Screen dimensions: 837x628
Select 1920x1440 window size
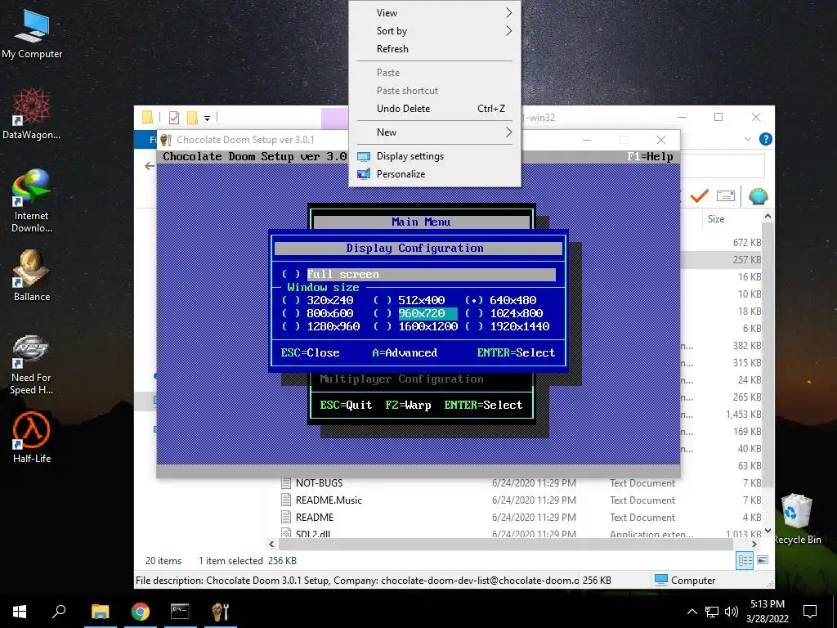(x=507, y=326)
